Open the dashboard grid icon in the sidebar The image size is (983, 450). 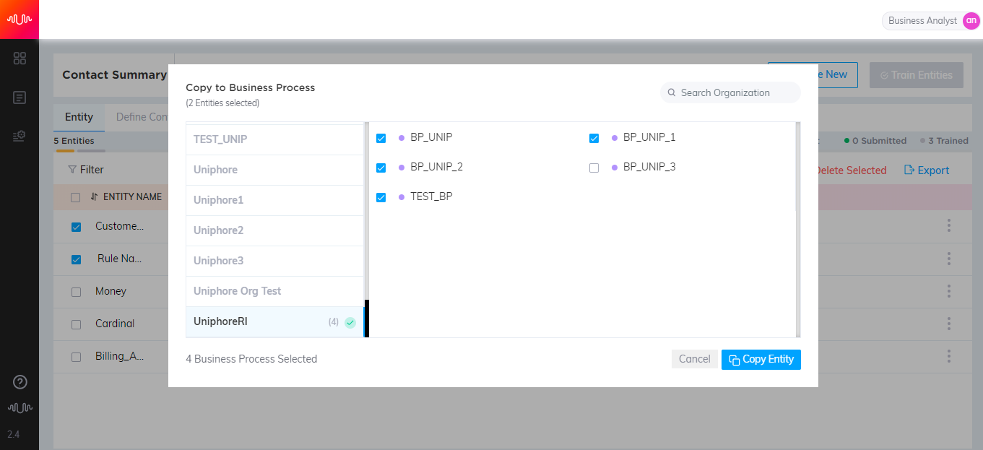click(20, 59)
